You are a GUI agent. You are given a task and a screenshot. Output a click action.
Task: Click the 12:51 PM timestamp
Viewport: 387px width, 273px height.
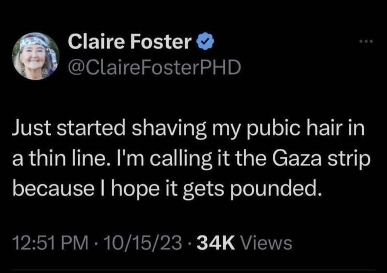[50, 243]
